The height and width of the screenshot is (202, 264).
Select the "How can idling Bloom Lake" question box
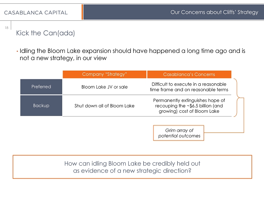(x=132, y=167)
